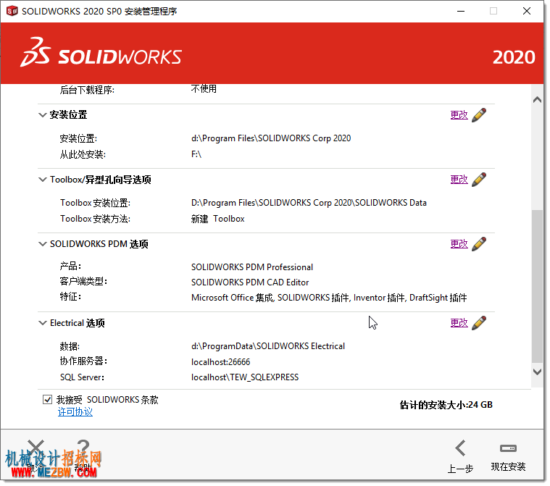The width and height of the screenshot is (550, 486).
Task: Click the SOLIDWORKS title bar app icon
Action: (x=12, y=11)
